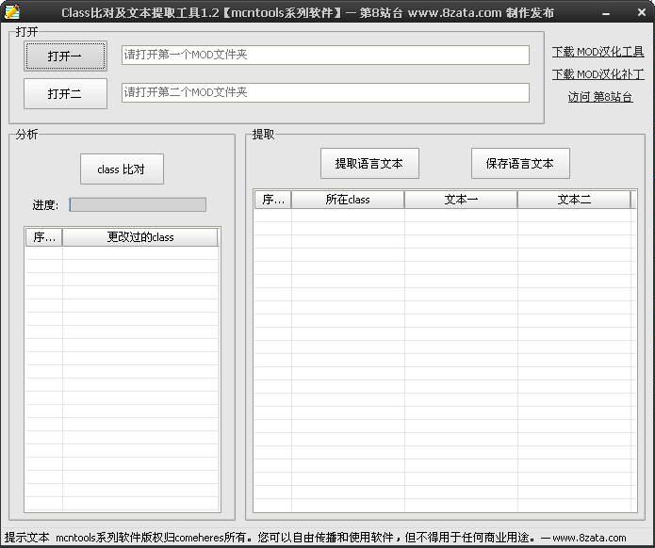Viewport: 655px width, 548px height.
Task: Click the 保存语言文本 button
Action: (x=520, y=164)
